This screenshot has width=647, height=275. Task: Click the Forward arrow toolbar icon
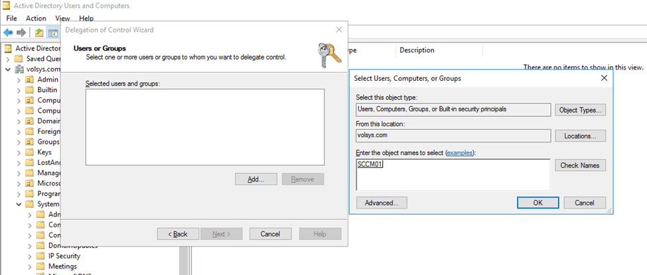point(21,32)
